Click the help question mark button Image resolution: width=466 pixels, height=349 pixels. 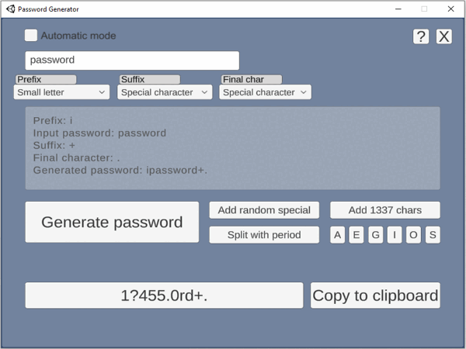tap(420, 36)
